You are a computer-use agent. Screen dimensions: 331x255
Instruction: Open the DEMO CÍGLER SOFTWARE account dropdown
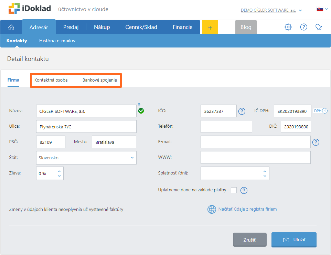coord(271,10)
